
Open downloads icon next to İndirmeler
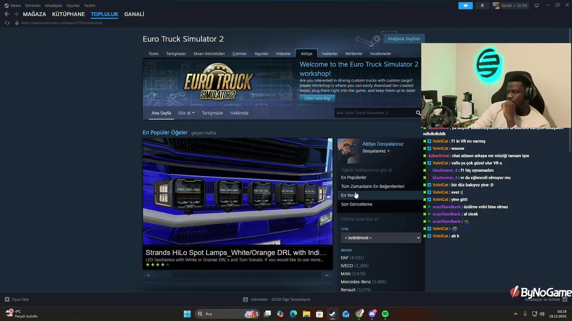point(245,300)
